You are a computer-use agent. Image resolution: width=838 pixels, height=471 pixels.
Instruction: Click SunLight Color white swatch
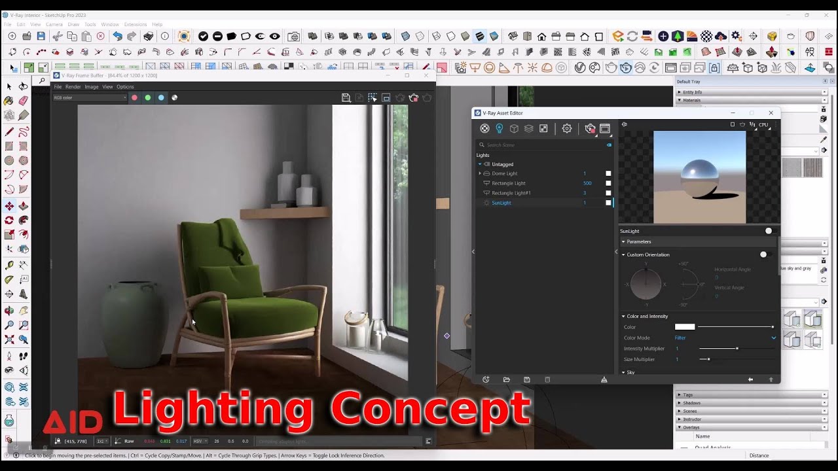tap(685, 327)
